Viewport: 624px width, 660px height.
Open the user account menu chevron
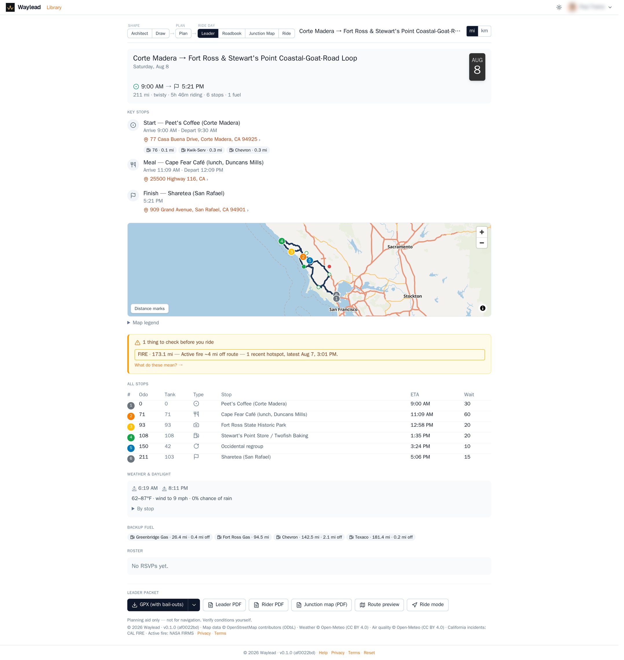615,7
